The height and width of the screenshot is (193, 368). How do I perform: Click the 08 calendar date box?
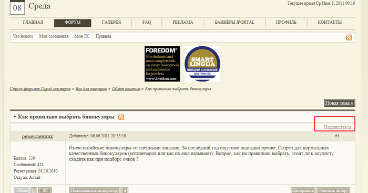17,7
